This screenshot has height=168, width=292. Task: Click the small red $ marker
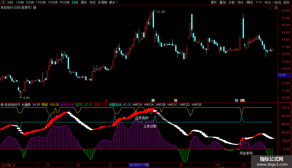(x=106, y=100)
